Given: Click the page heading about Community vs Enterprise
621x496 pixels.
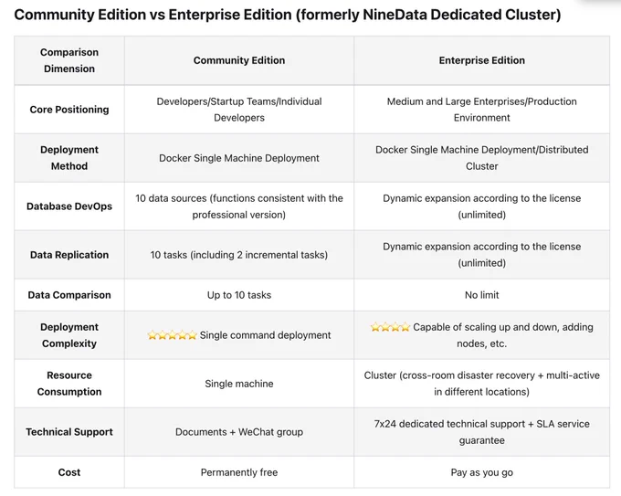Looking at the screenshot, I should [x=288, y=15].
